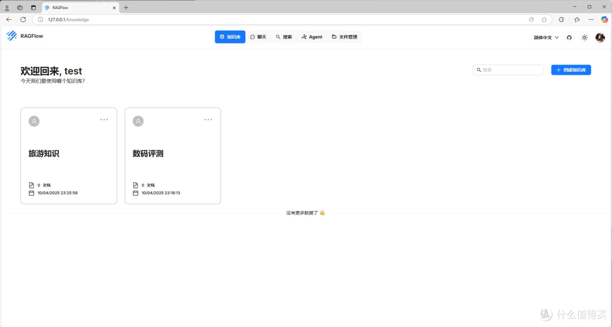Image resolution: width=612 pixels, height=327 pixels.
Task: Open the 搜索 navigation tab
Action: 284,37
